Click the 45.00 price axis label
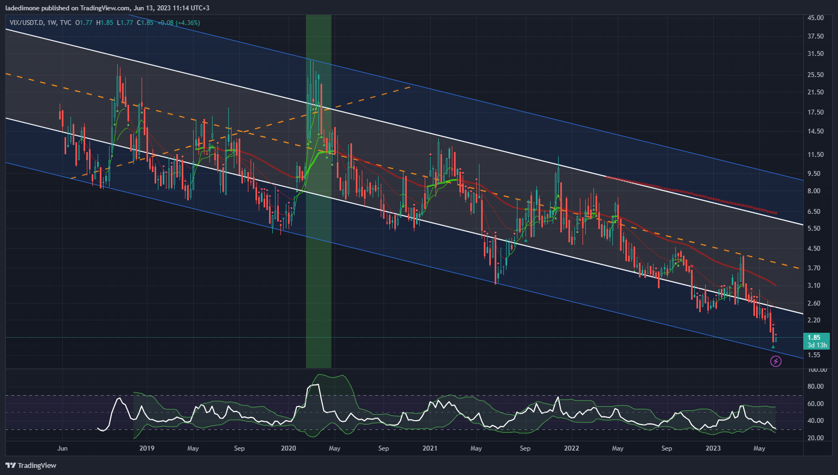The width and height of the screenshot is (838, 475). pyautogui.click(x=816, y=18)
